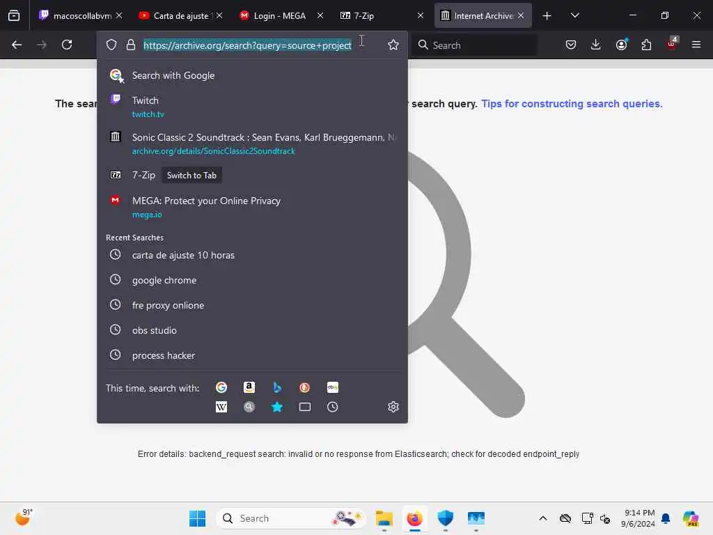The image size is (713, 535).
Task: Focus the toolbar Search box
Action: (475, 45)
